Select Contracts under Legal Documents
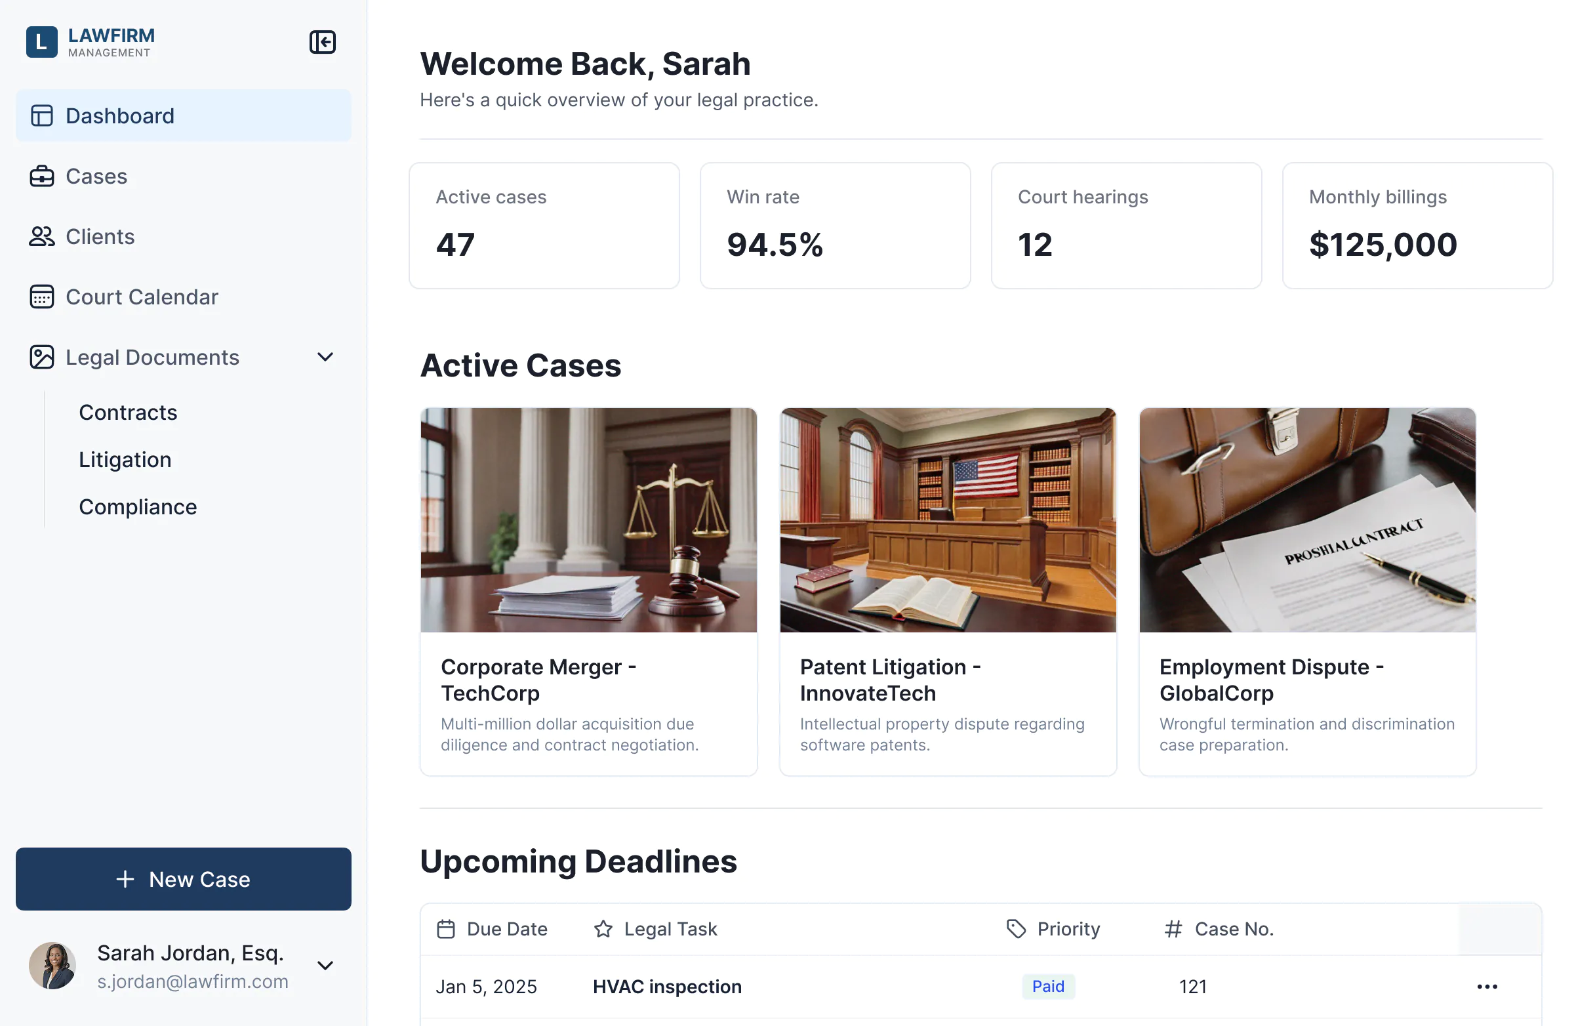 tap(128, 413)
